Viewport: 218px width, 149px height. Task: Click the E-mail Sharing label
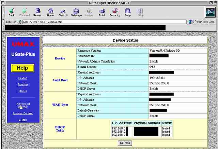87,67
